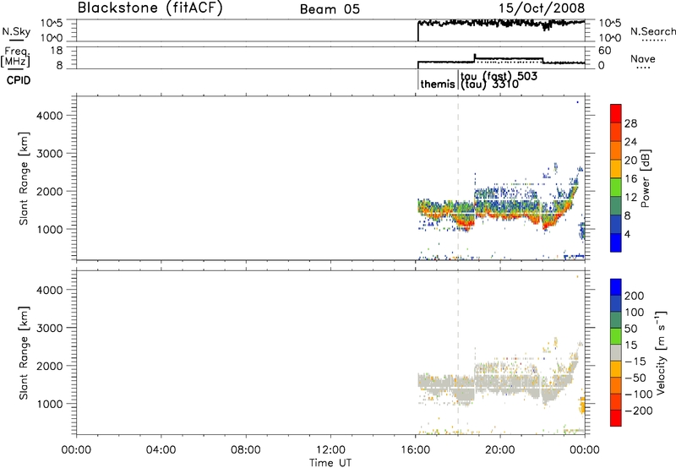Click the 18 tick on the Freq axis

[x=57, y=51]
